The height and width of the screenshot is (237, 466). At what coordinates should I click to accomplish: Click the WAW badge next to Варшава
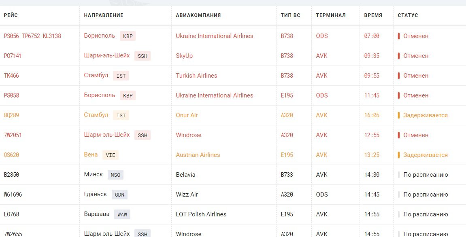[x=122, y=214]
